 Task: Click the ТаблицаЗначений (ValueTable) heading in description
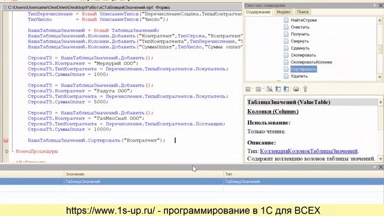pos(289,102)
